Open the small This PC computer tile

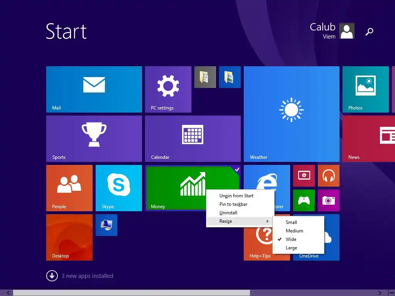click(106, 225)
